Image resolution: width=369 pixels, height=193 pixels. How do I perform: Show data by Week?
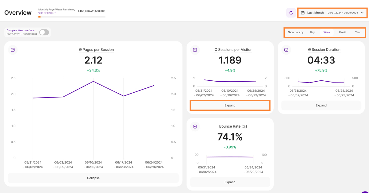pyautogui.click(x=327, y=32)
